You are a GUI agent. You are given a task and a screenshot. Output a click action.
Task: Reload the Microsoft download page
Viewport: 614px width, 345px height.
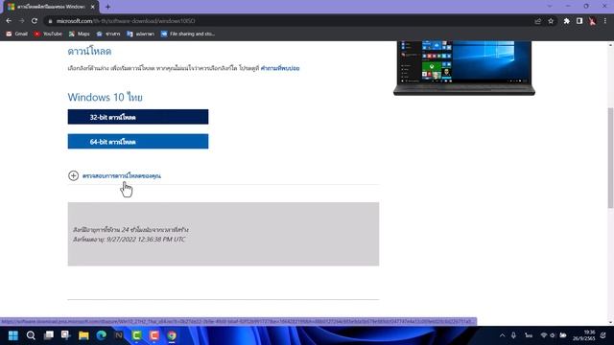(35, 21)
